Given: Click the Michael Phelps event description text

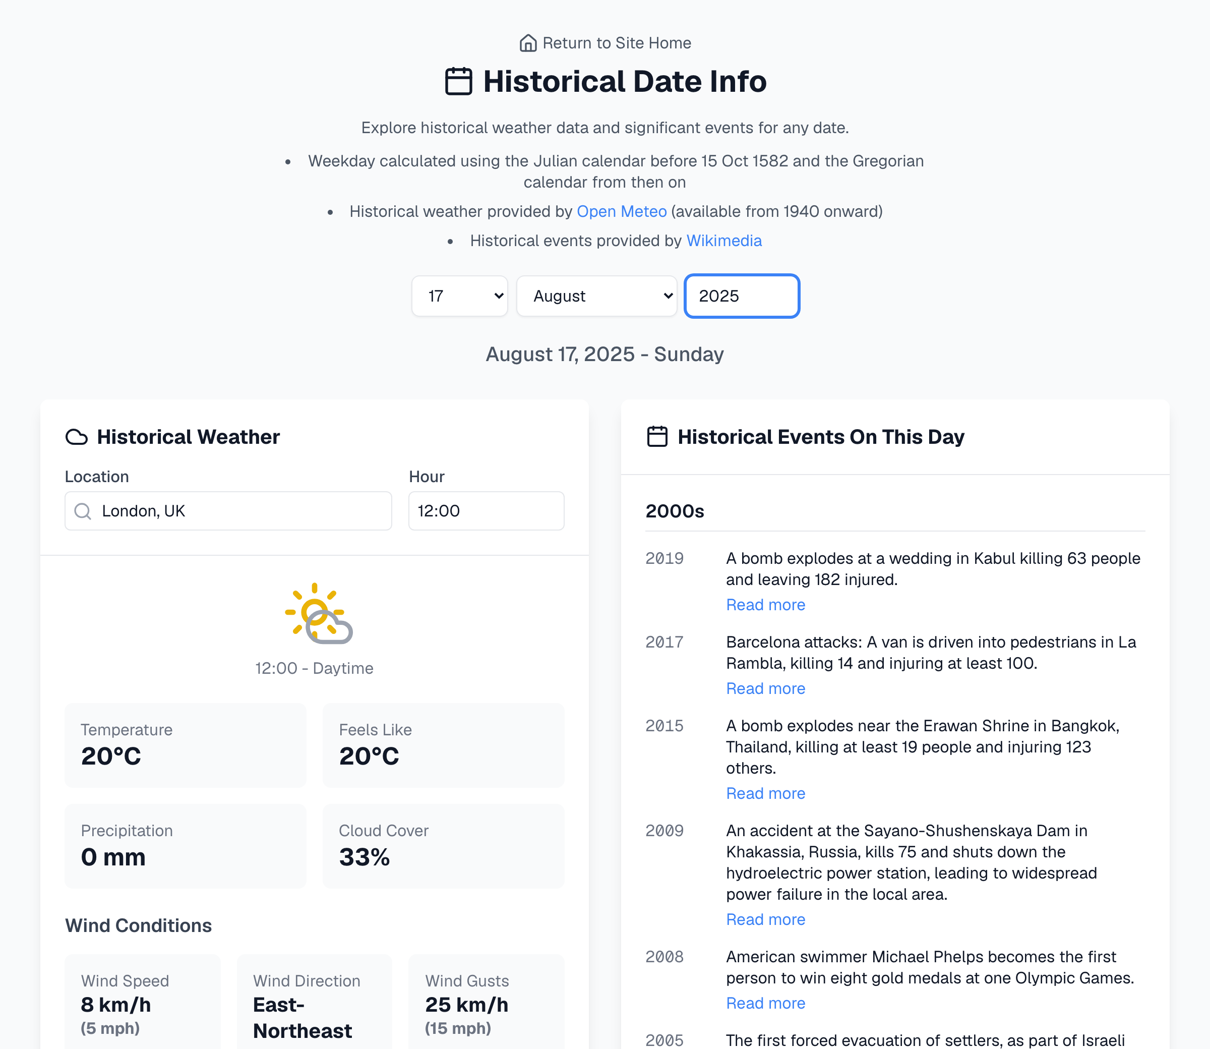Looking at the screenshot, I should 930,967.
